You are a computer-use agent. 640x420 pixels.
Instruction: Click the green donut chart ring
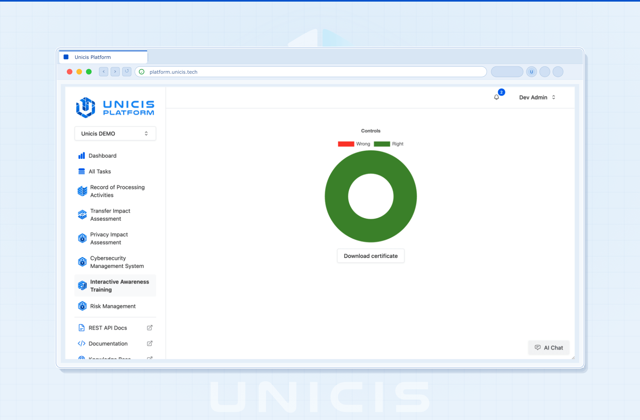tap(336, 196)
